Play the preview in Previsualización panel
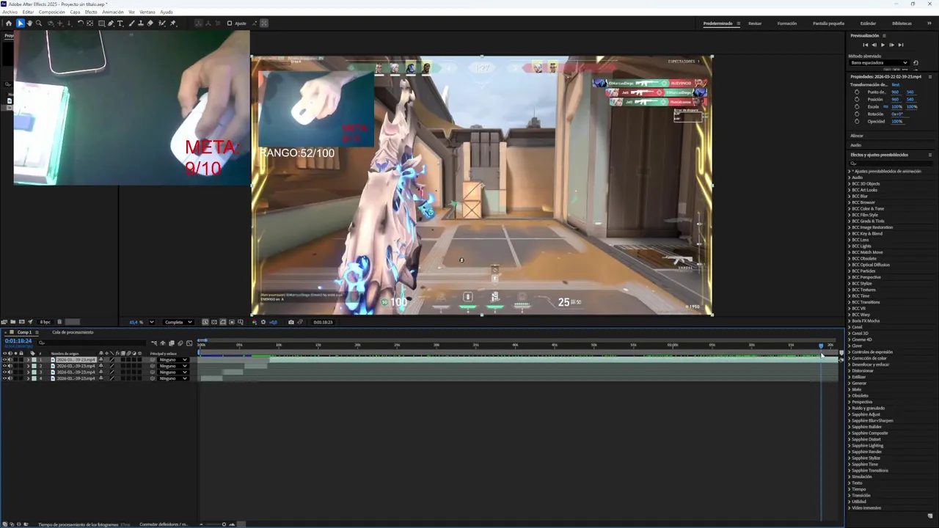939x528 pixels. [x=883, y=45]
